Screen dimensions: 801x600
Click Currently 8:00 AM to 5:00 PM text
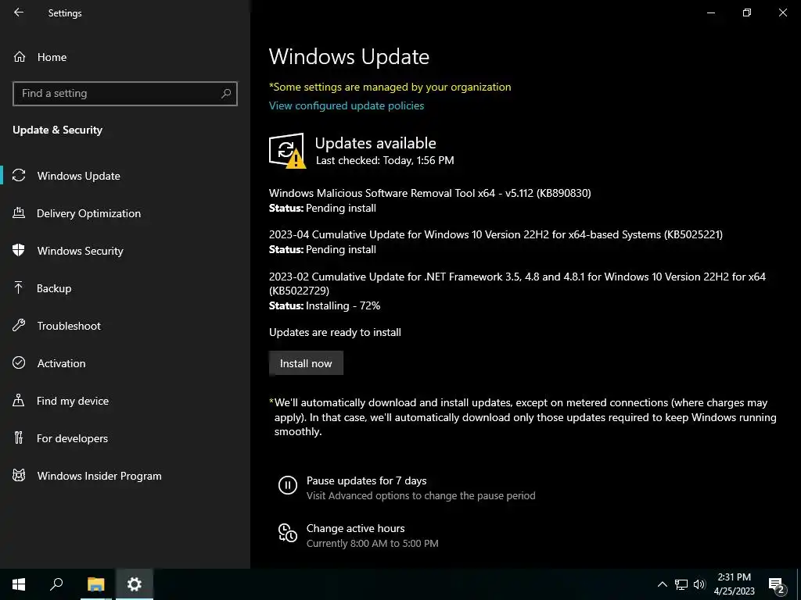click(x=372, y=544)
